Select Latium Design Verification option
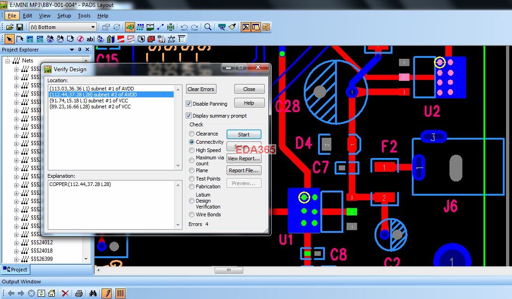 tap(192, 201)
